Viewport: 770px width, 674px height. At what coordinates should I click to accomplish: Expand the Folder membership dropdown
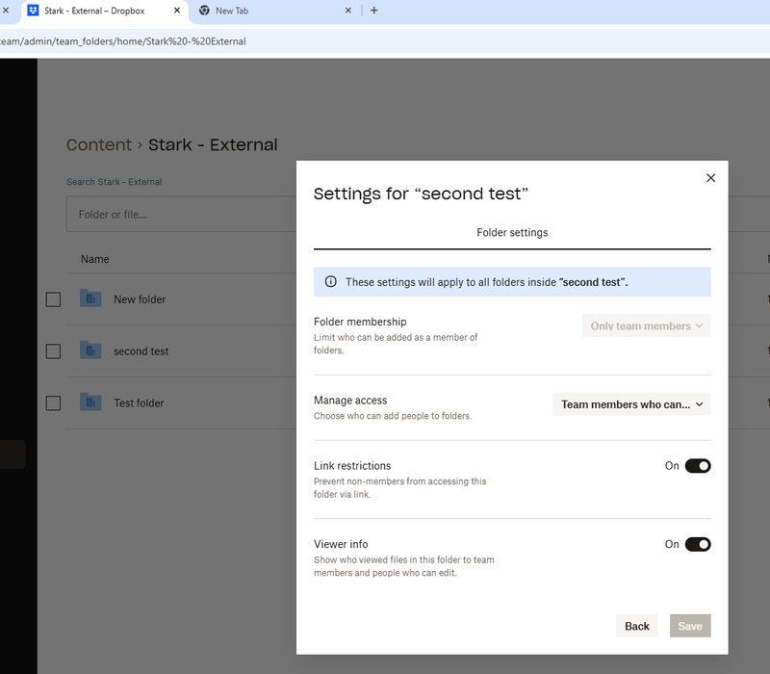tap(646, 325)
